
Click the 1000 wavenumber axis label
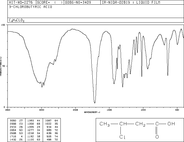(x=143, y=110)
